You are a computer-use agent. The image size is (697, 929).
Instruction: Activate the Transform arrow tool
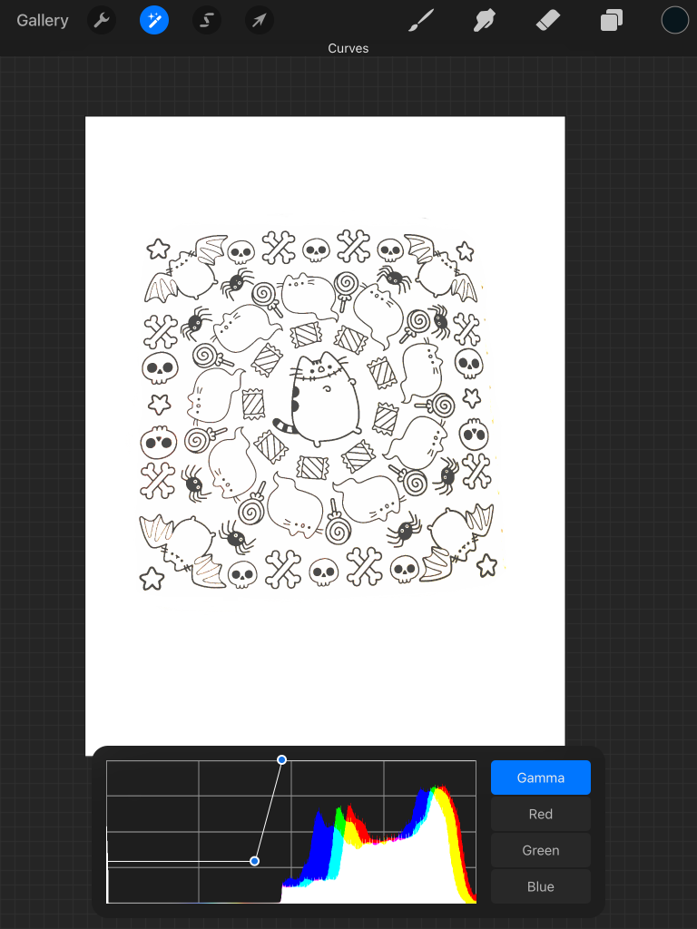[260, 20]
